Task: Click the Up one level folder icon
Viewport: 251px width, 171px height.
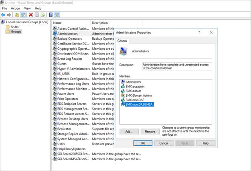Action: (x=17, y=15)
